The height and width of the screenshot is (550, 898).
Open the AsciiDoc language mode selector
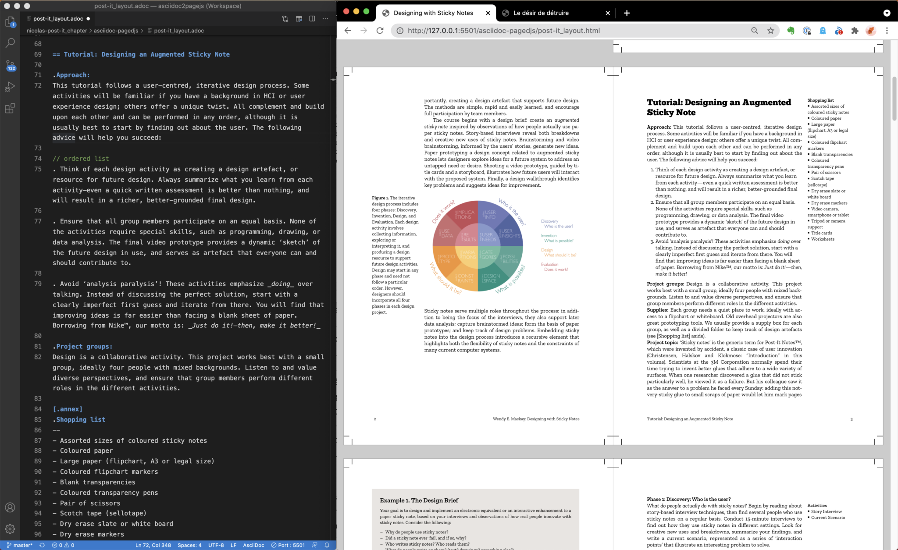pyautogui.click(x=253, y=545)
